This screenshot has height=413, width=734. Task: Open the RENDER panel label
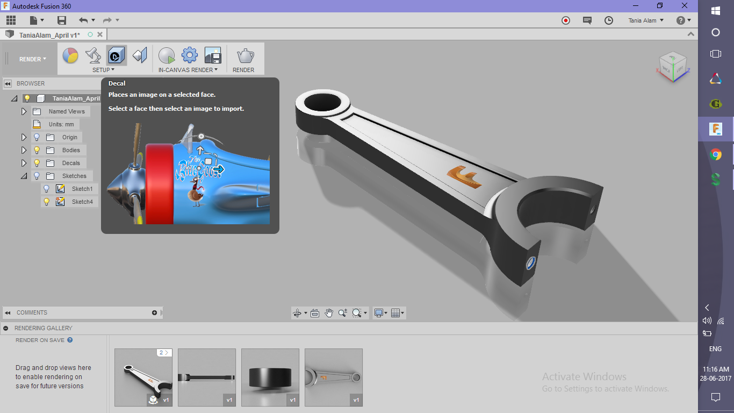[x=243, y=70]
